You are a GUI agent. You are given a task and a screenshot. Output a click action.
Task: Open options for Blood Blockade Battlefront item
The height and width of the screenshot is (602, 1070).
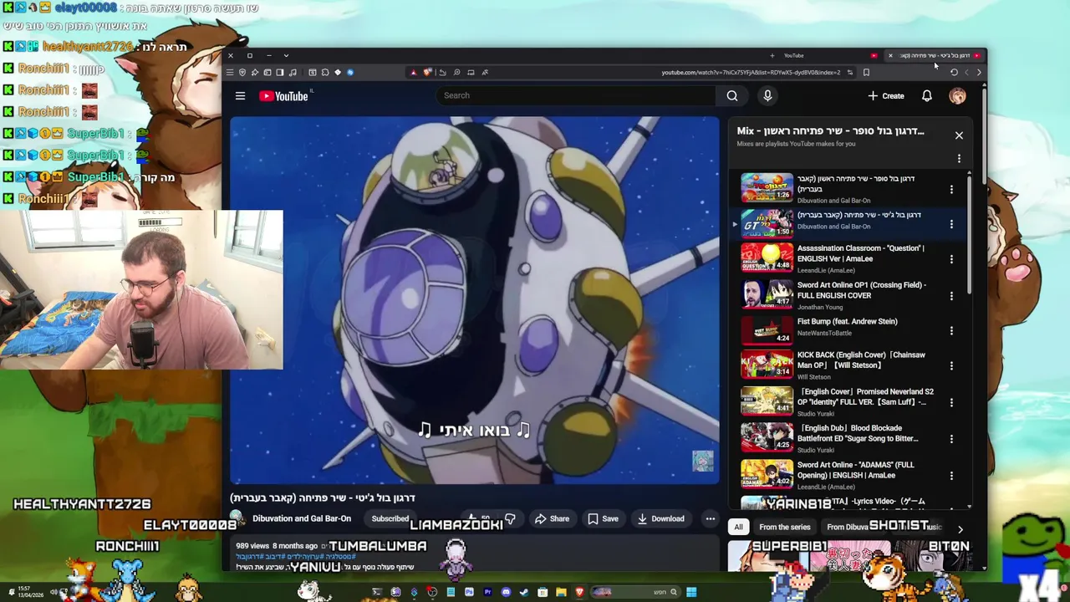click(951, 439)
